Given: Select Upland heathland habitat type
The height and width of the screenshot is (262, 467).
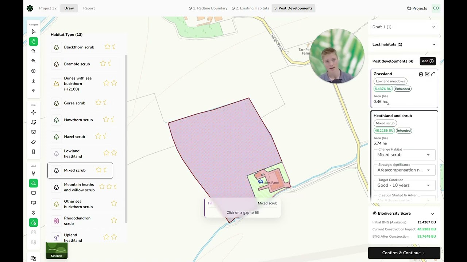Looking at the screenshot, I should pyautogui.click(x=80, y=238).
